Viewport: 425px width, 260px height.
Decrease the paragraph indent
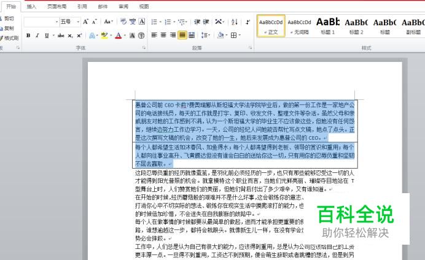(197, 22)
